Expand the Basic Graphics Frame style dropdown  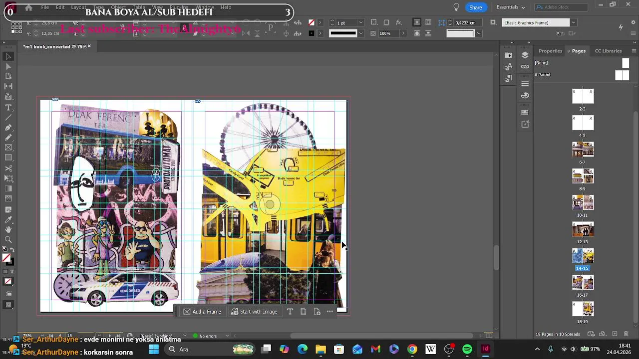(x=573, y=22)
